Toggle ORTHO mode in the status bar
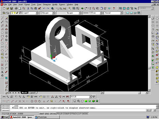The image size is (159, 119). pos(53,114)
